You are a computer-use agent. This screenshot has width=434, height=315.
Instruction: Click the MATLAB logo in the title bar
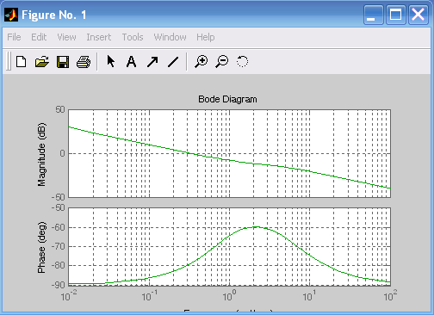11,15
